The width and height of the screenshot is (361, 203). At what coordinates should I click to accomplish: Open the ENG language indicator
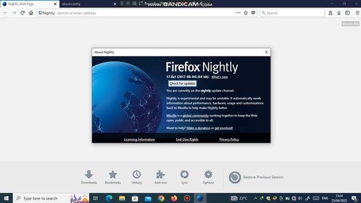coord(325,198)
